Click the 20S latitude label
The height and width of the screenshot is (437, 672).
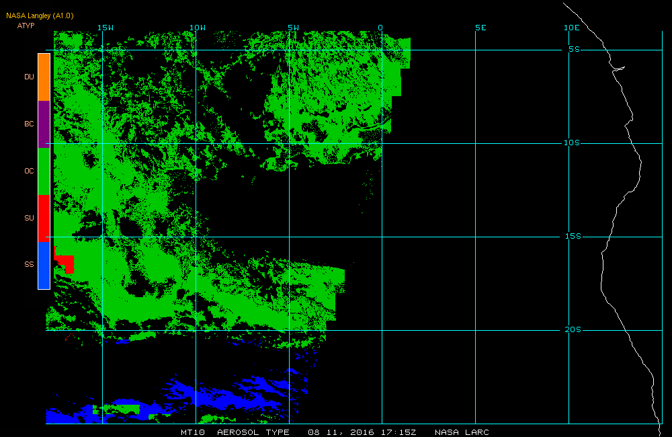point(573,329)
